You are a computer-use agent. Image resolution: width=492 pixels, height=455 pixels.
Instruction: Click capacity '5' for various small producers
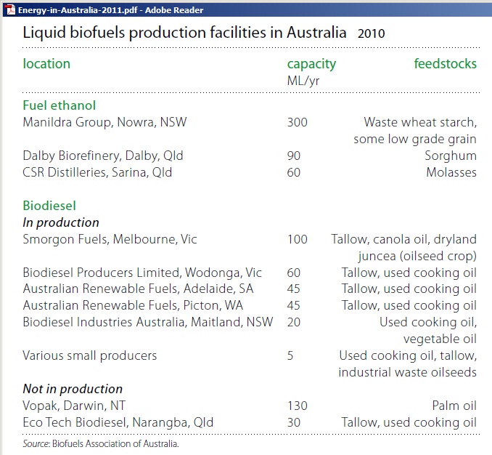[x=290, y=355]
